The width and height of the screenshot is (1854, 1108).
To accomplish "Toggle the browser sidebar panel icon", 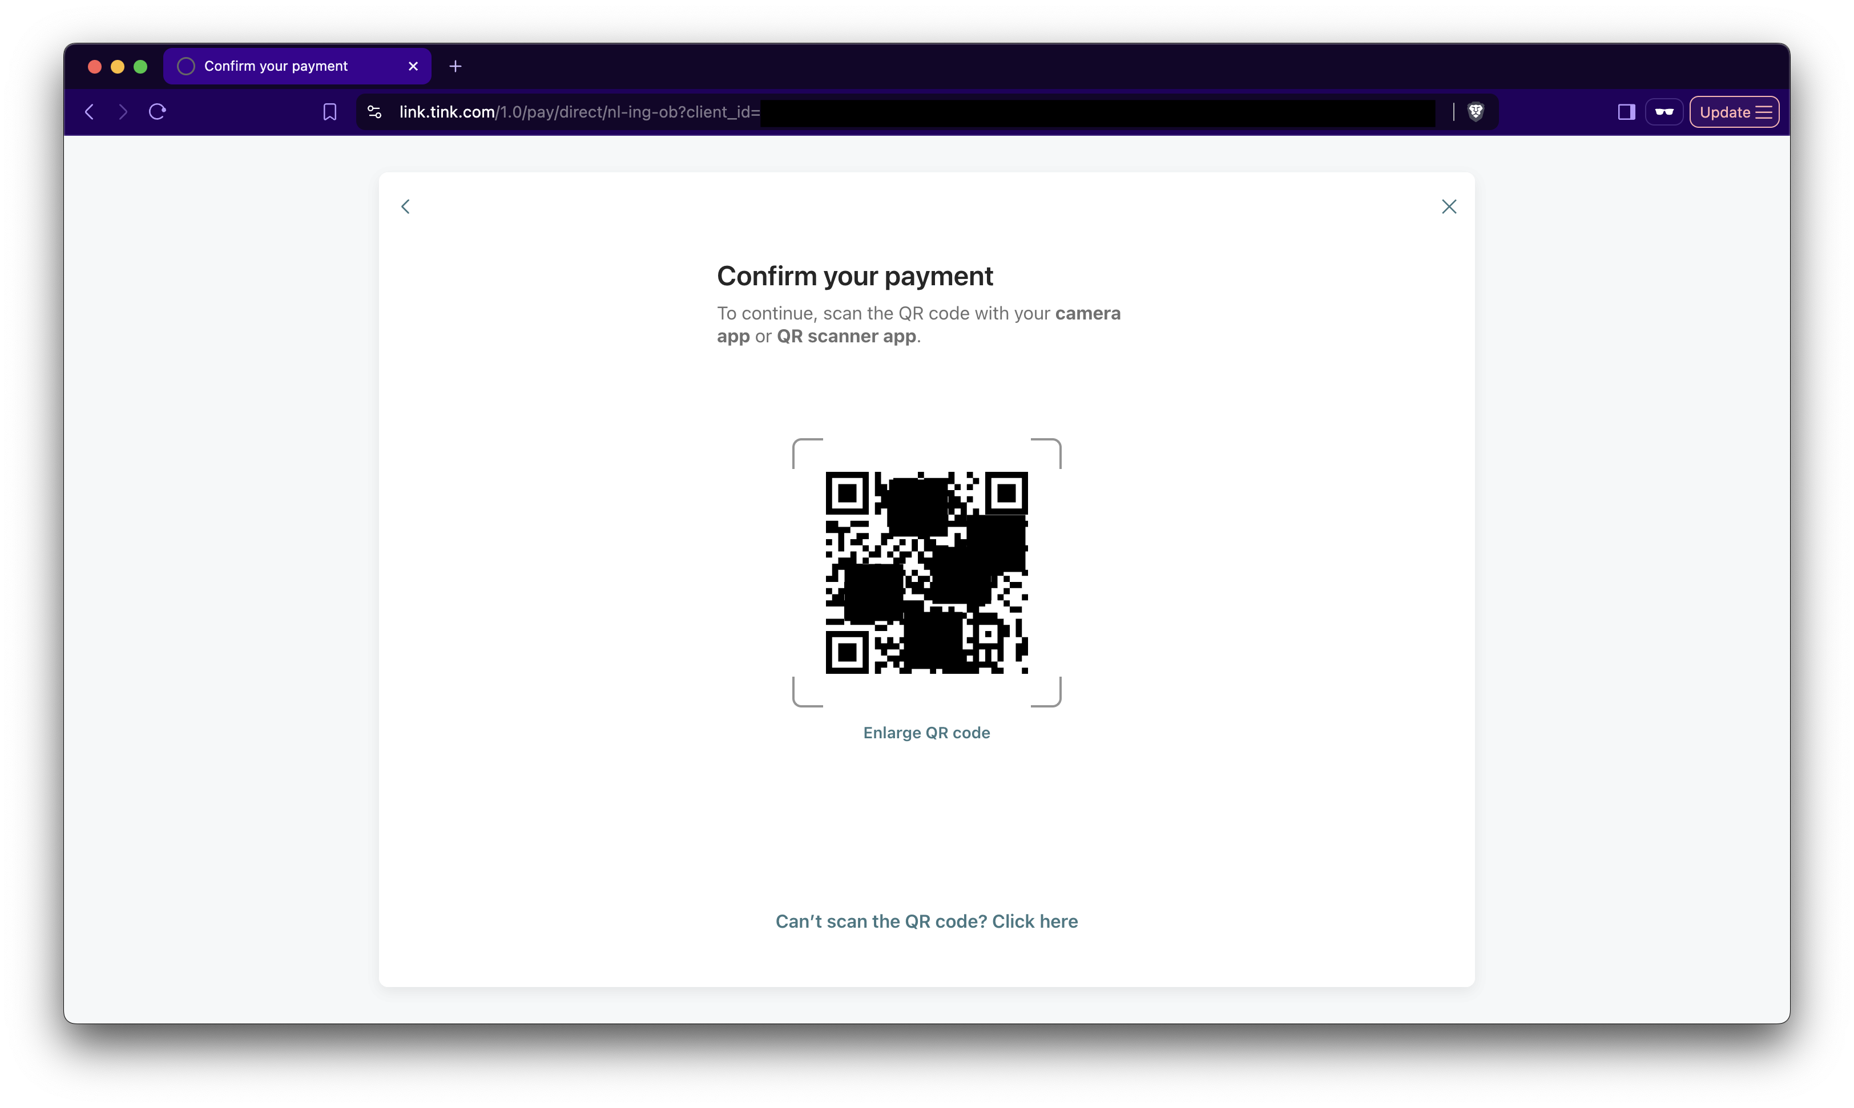I will [1626, 112].
